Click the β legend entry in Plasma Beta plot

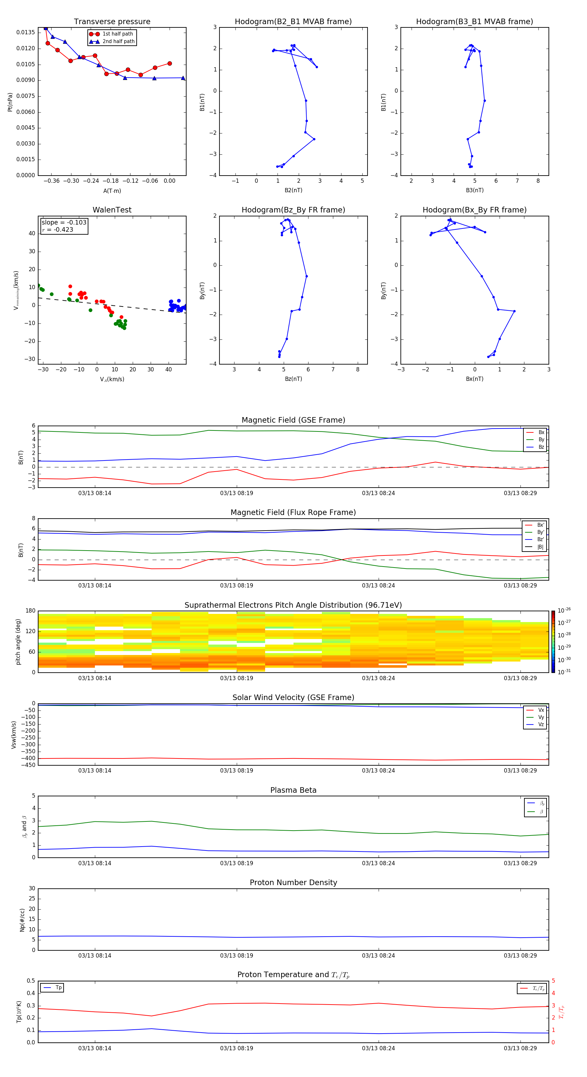point(535,812)
